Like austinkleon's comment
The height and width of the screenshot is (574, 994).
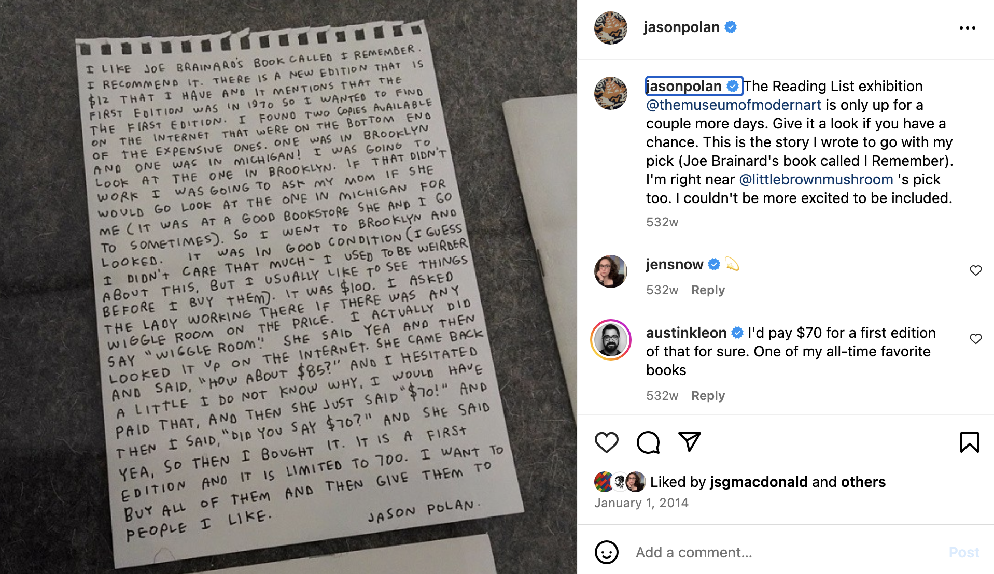[x=975, y=339]
